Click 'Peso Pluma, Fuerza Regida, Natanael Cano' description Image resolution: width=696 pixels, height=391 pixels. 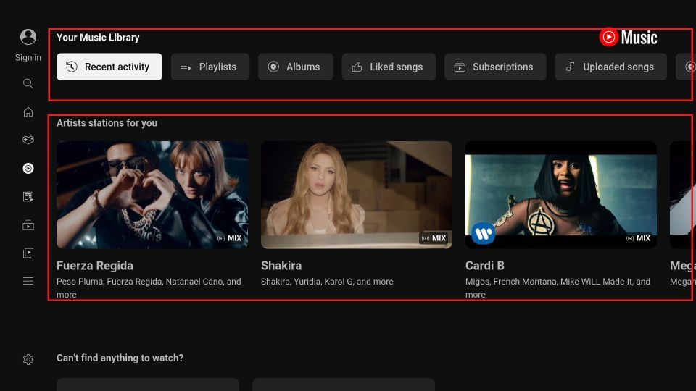pos(149,287)
